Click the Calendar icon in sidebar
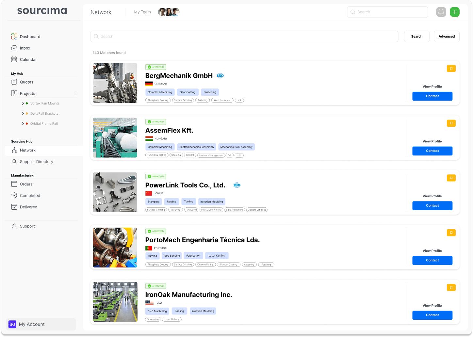 click(x=14, y=59)
